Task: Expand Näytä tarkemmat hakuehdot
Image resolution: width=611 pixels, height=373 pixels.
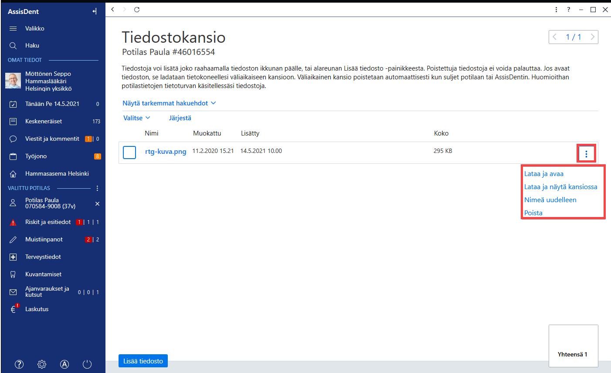Action: pos(169,103)
